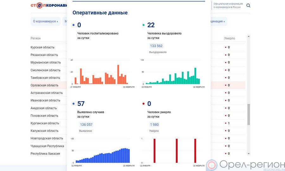The width and height of the screenshot is (285, 171).
Task: Click the 136 057 detected total badge
Action: click(86, 125)
